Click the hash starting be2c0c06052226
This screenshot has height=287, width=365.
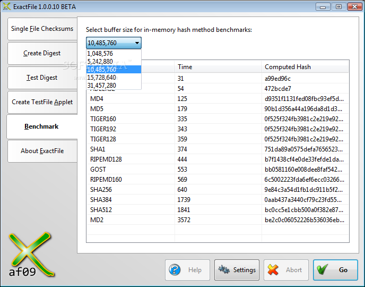(x=304, y=220)
